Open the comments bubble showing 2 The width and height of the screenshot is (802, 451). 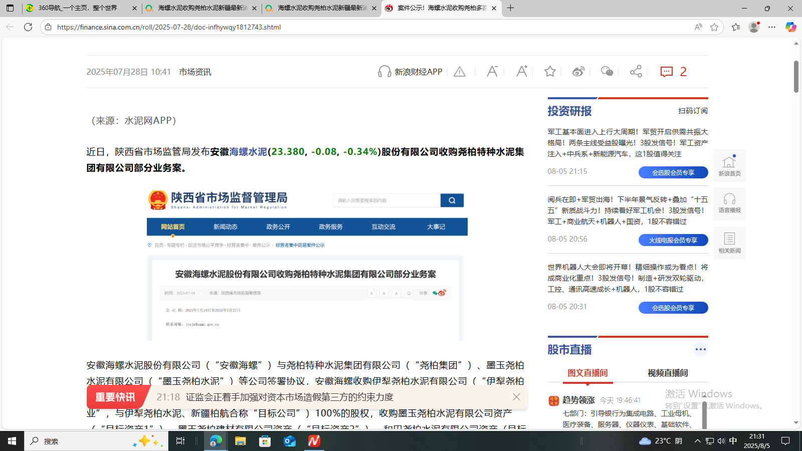click(x=673, y=72)
